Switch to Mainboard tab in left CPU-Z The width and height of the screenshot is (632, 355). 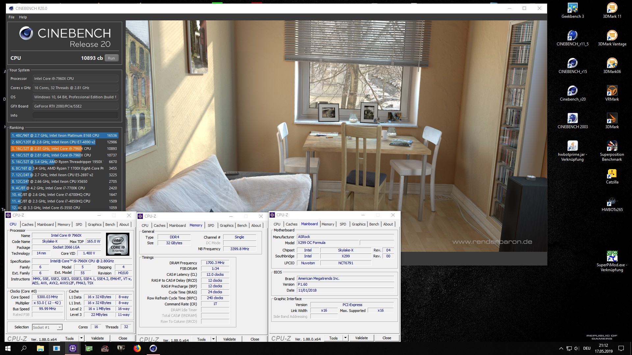45,225
